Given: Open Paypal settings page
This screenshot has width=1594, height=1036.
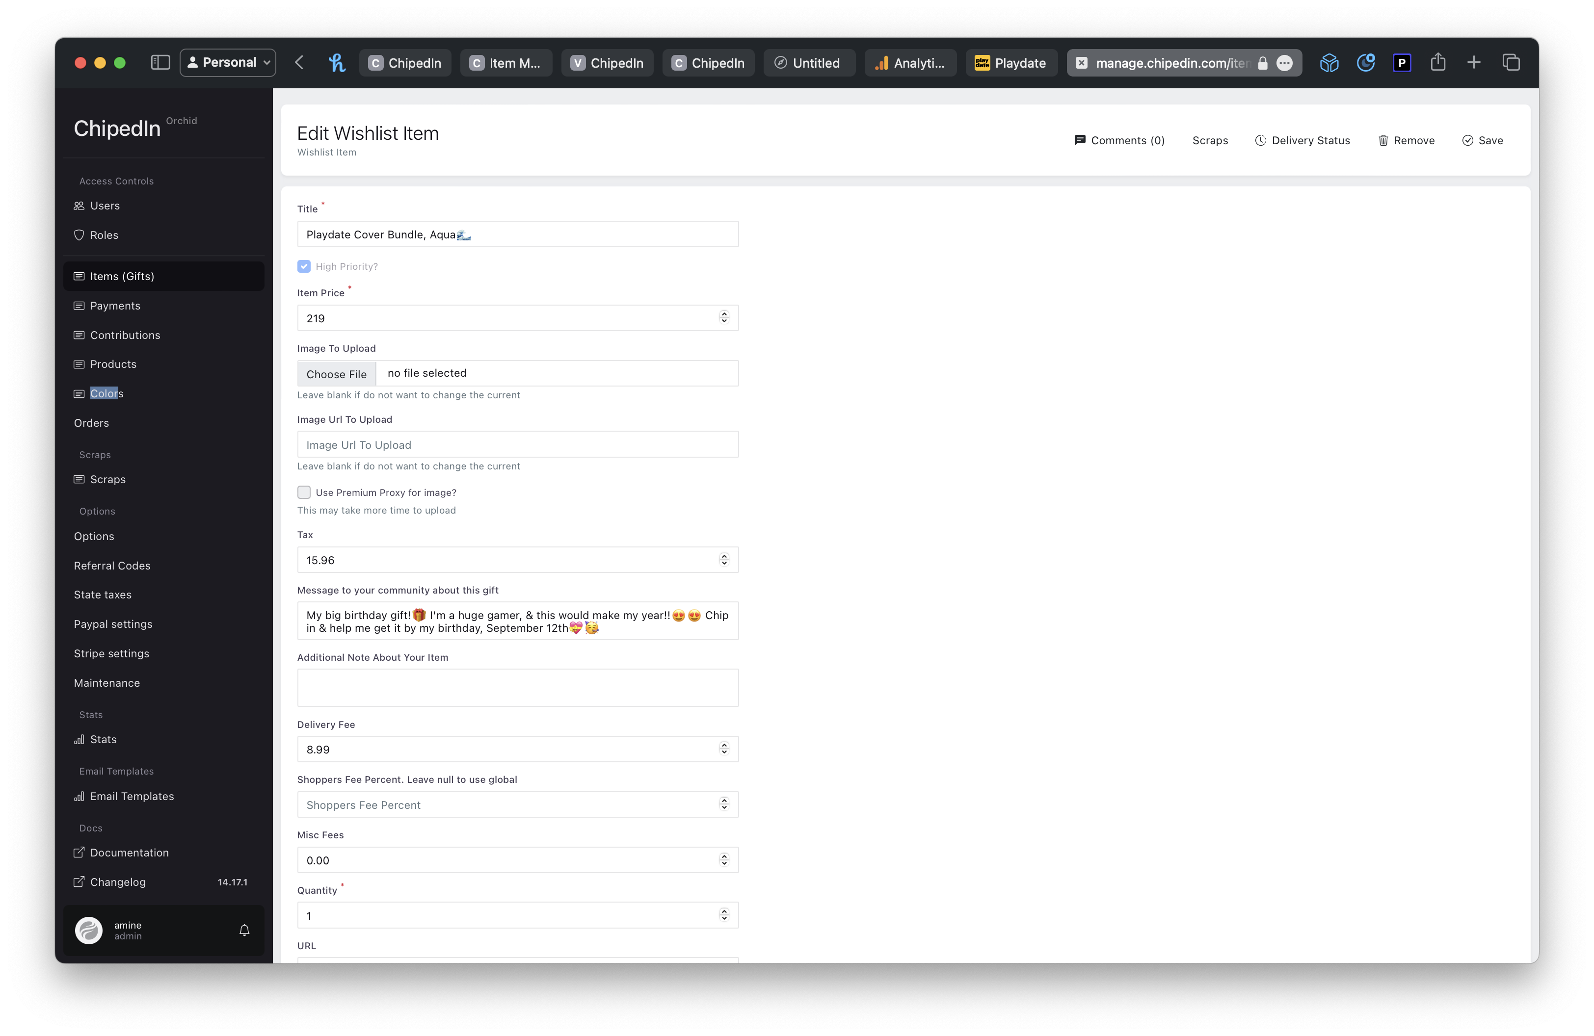Looking at the screenshot, I should [x=163, y=624].
